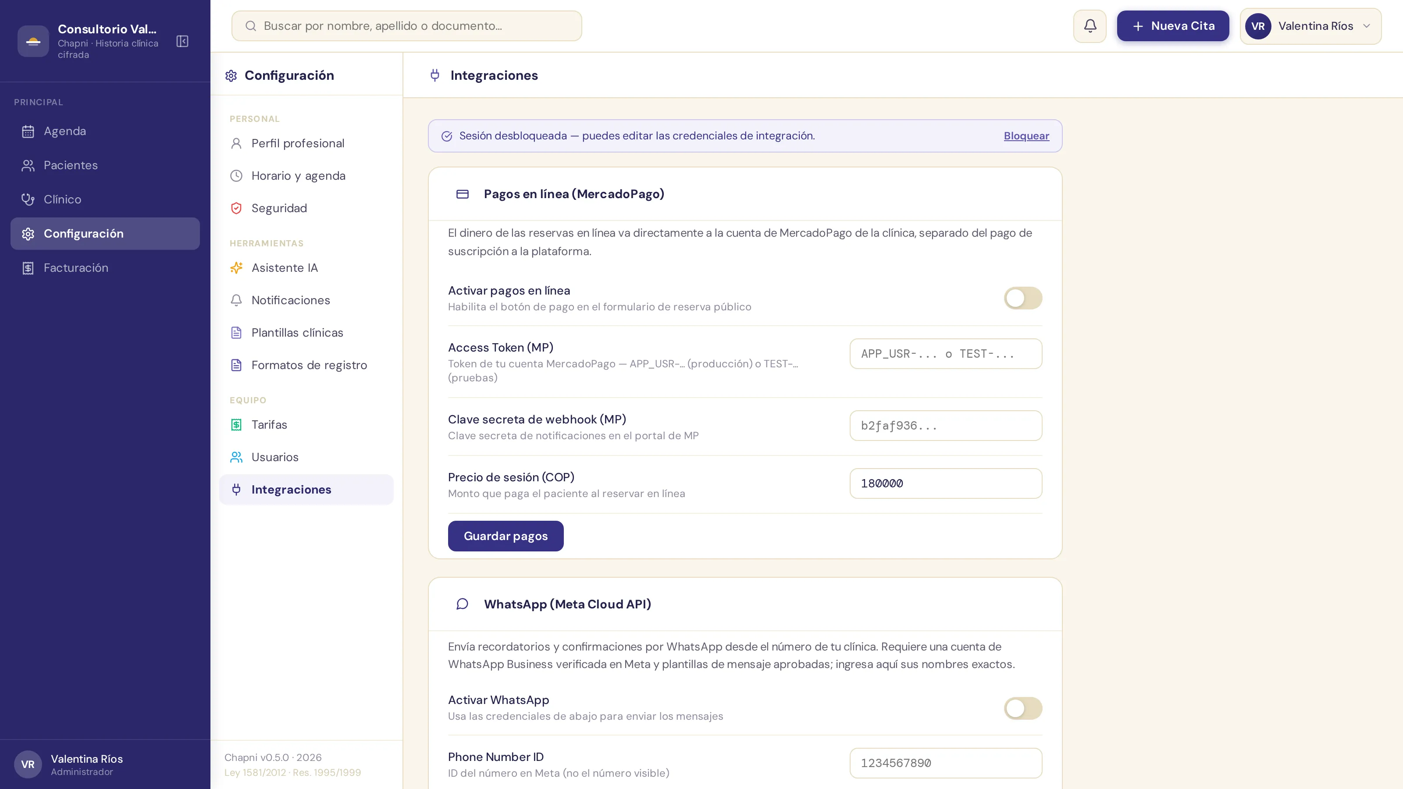1403x789 pixels.
Task: Click the Horario y agenda clock icon
Action: click(x=236, y=176)
